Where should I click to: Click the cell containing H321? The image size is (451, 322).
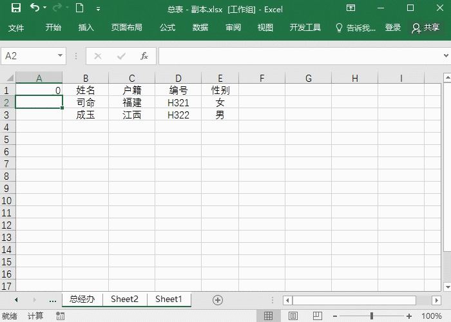click(x=178, y=102)
